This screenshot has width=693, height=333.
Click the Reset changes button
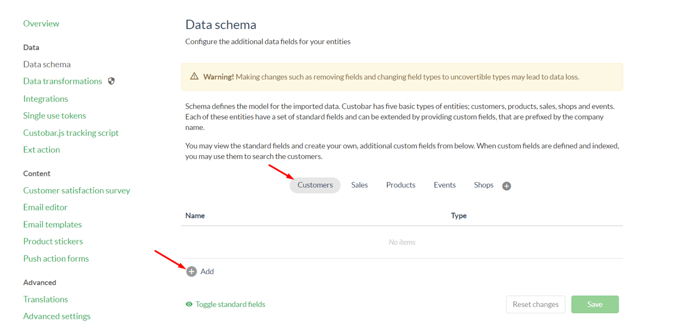click(x=536, y=305)
